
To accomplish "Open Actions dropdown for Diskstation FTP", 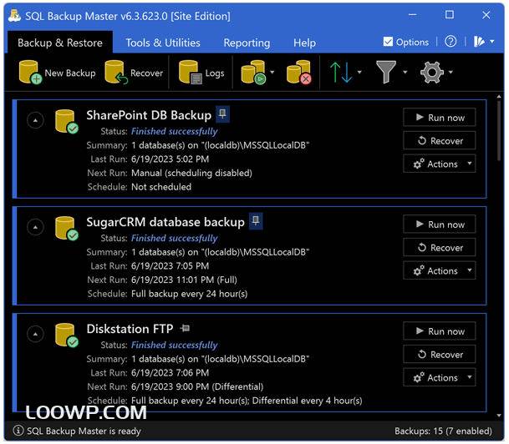I will pyautogui.click(x=440, y=377).
